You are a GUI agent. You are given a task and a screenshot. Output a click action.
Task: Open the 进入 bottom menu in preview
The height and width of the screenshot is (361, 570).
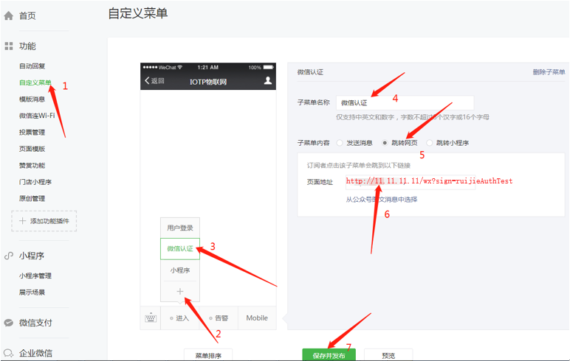[x=180, y=318]
